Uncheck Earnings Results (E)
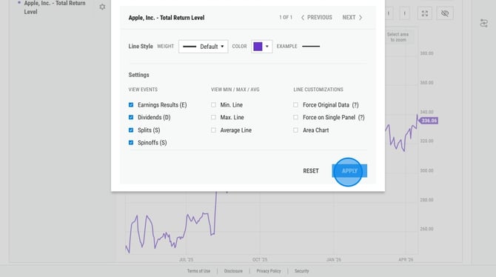The image size is (496, 277). point(131,104)
